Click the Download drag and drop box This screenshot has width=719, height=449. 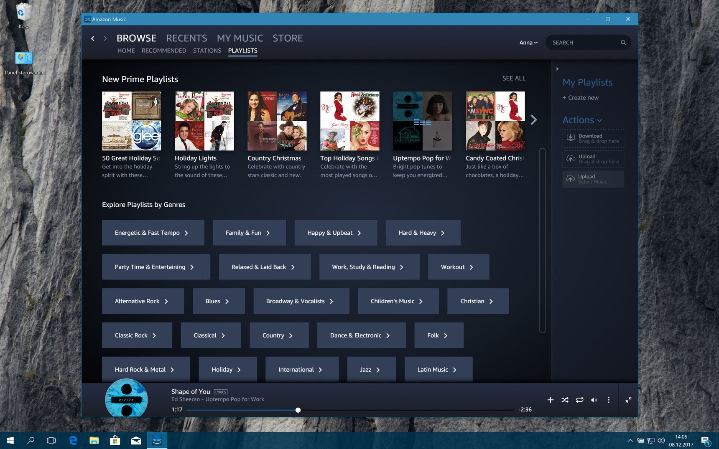click(x=593, y=138)
